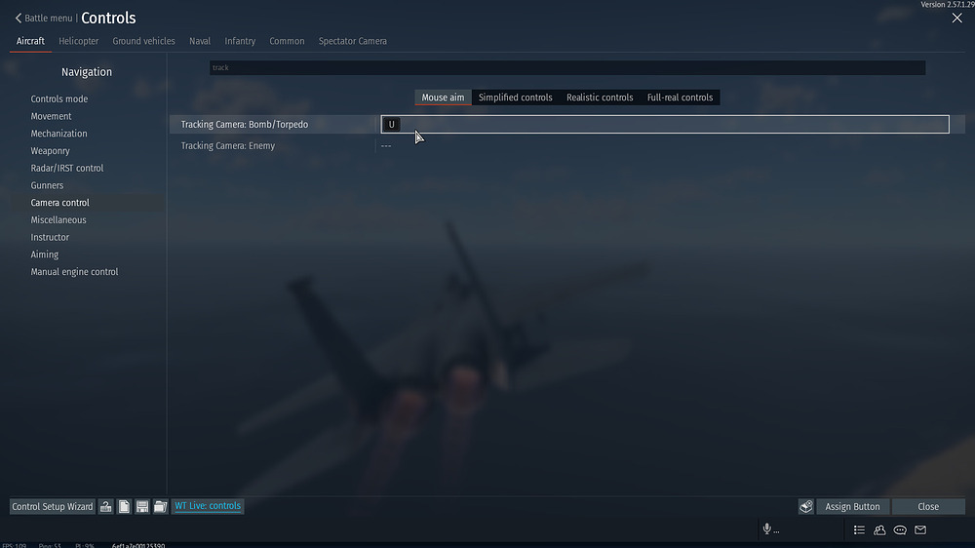Navigate to Miscellaneous section

coord(58,220)
